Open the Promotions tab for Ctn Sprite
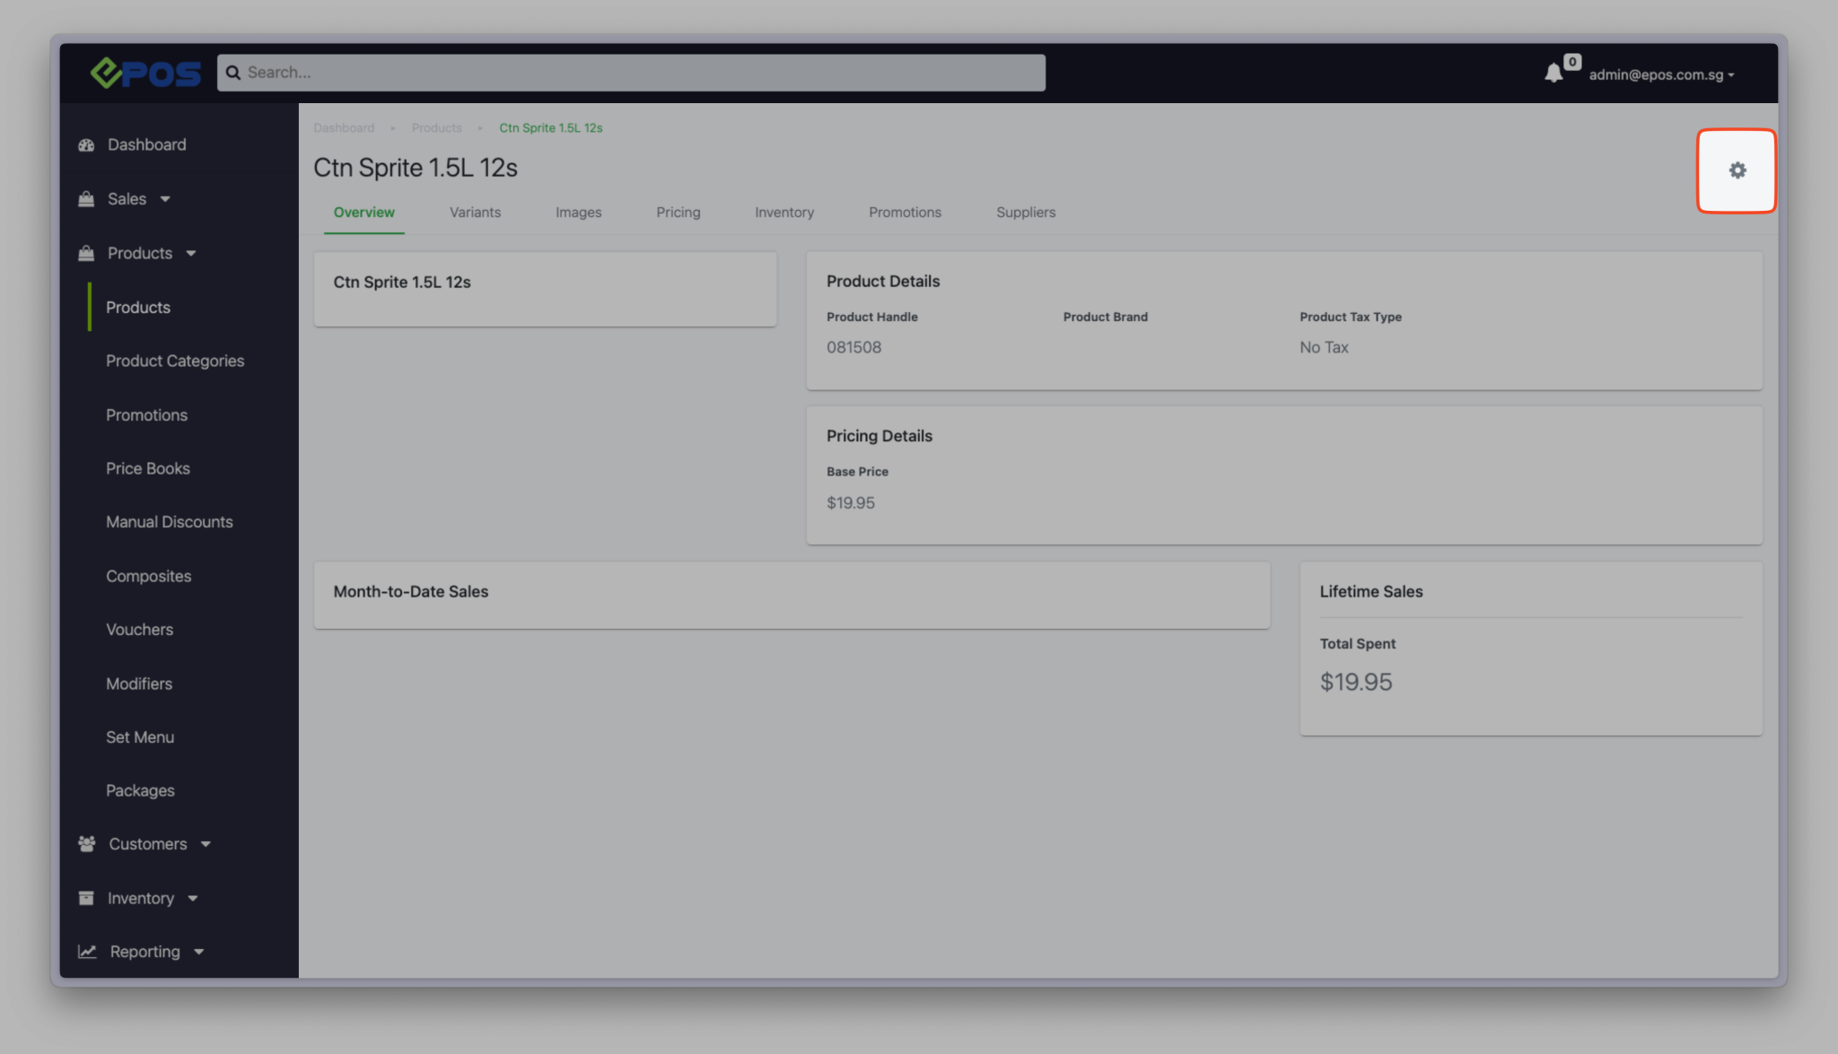Screen dimensions: 1838x1054 [905, 212]
